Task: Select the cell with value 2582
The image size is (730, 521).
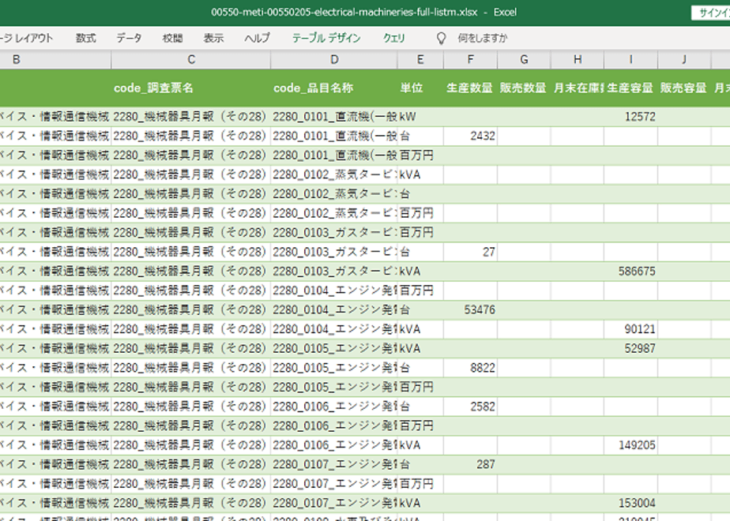Action: 470,407
